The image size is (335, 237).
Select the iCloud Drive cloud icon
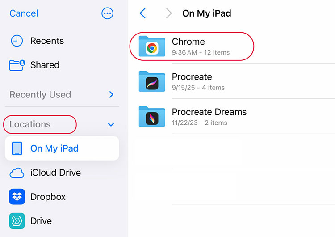click(x=17, y=173)
